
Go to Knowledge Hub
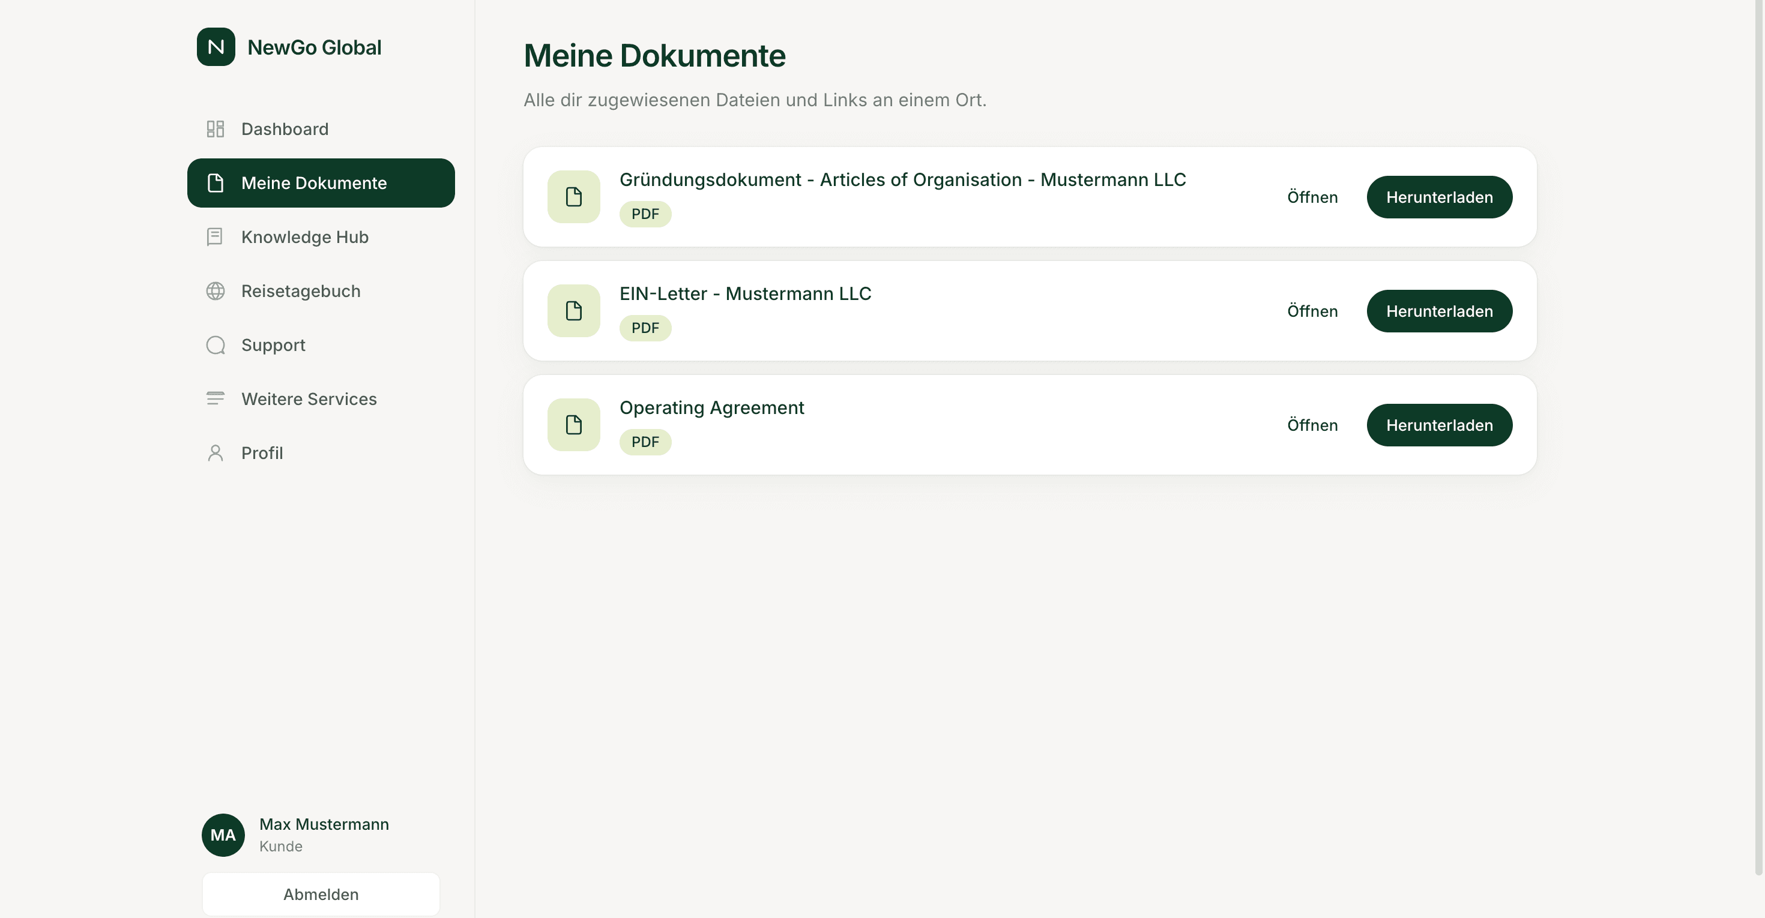tap(321, 237)
